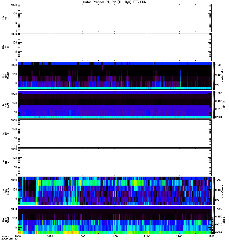The height and width of the screenshot is (245, 229).
Task: Click the thb fbk edc12 color scale bar
Action: [214, 76]
